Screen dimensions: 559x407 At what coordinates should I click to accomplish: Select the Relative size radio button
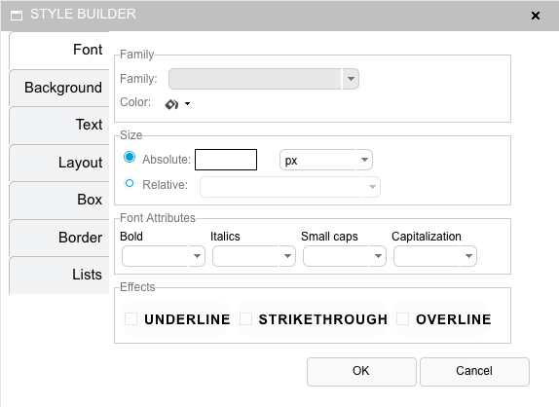130,184
